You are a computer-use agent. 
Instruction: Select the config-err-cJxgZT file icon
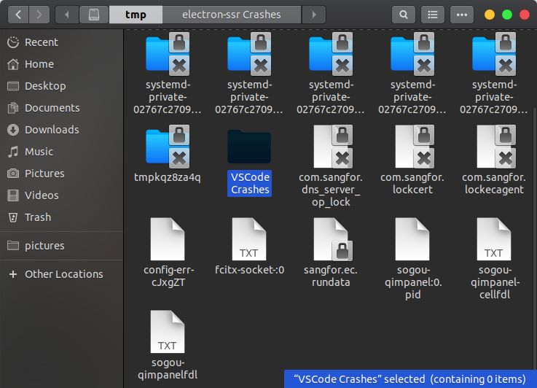[168, 239]
